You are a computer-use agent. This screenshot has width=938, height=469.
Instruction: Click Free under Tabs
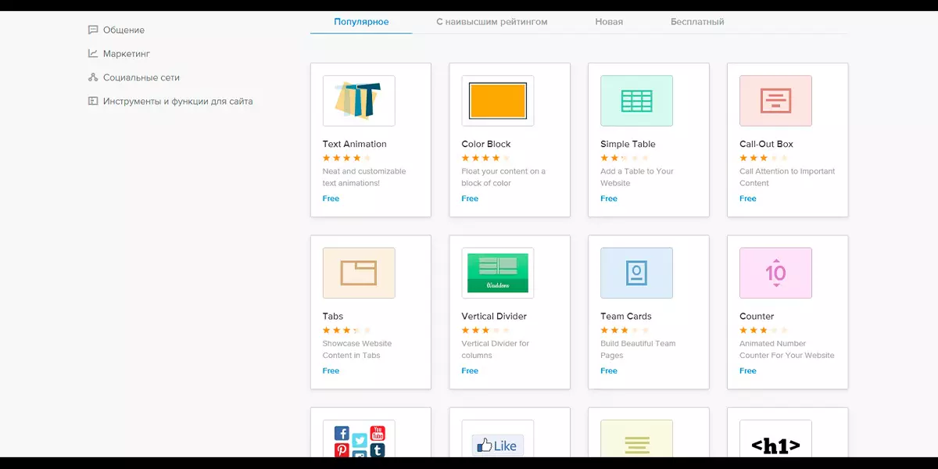(x=331, y=371)
